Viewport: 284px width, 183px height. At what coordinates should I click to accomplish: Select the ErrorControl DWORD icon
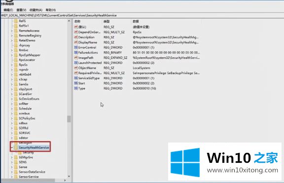76,47
